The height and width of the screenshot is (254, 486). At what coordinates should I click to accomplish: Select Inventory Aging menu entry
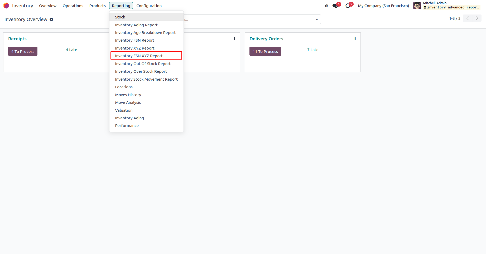[146, 118]
